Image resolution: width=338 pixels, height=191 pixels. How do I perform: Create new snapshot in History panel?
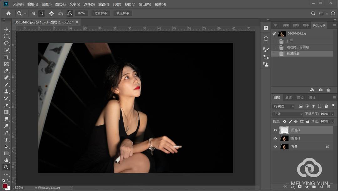point(321,90)
